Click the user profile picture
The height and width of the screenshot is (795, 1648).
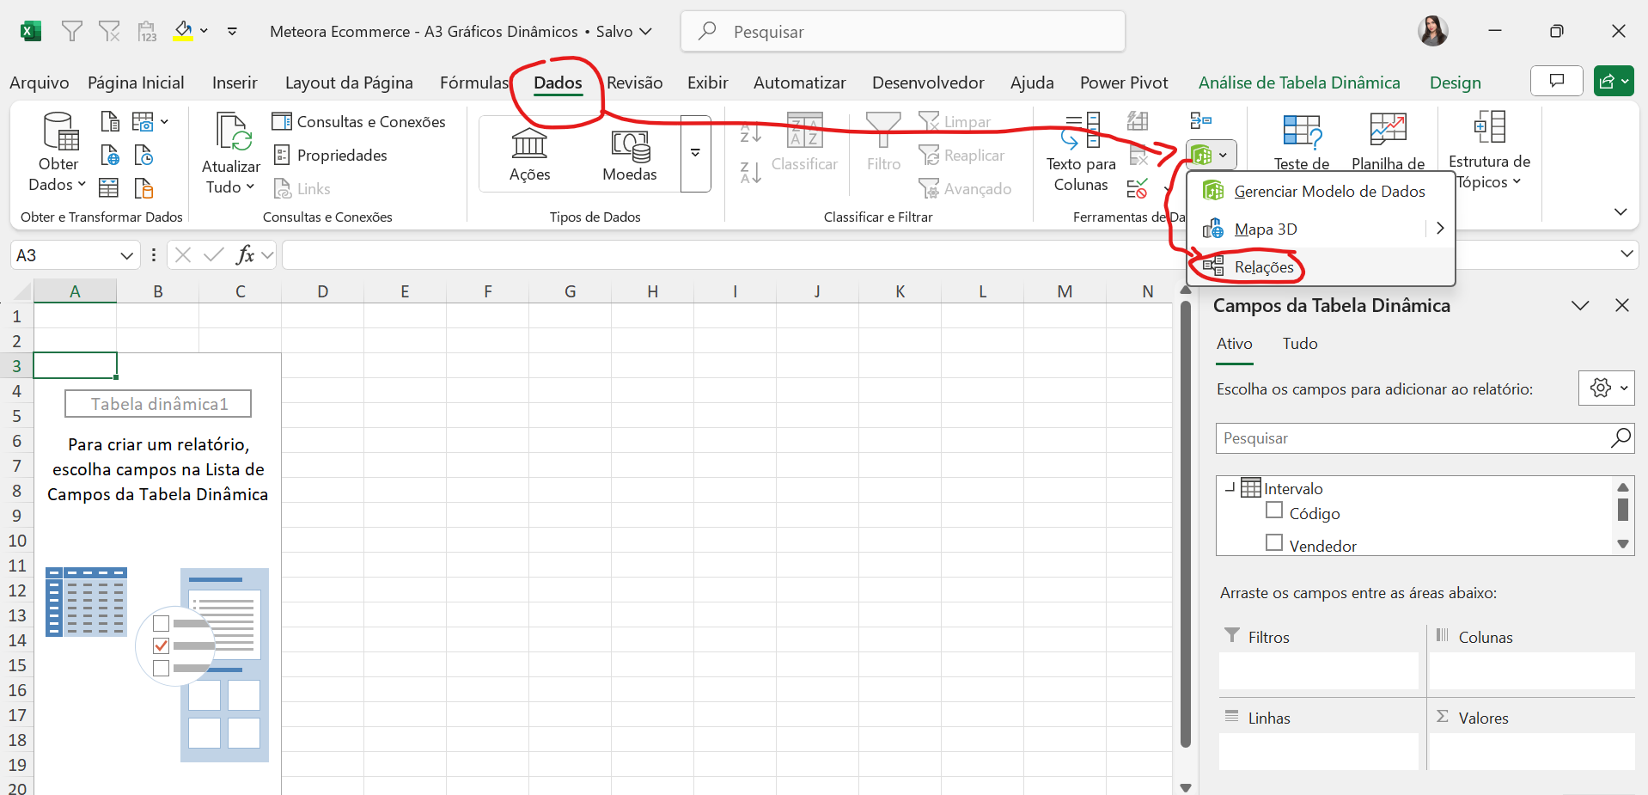coord(1432,31)
